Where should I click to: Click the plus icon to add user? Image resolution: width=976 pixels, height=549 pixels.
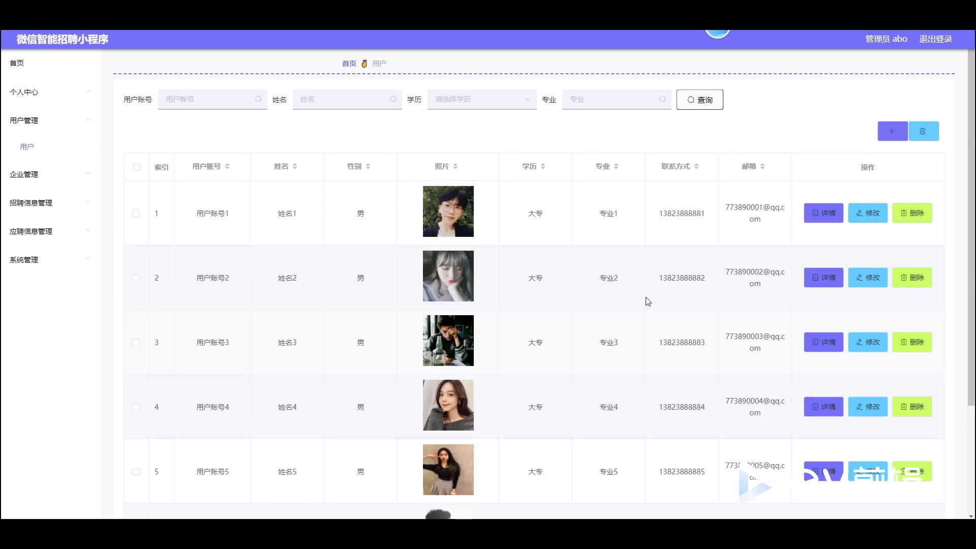click(x=892, y=131)
